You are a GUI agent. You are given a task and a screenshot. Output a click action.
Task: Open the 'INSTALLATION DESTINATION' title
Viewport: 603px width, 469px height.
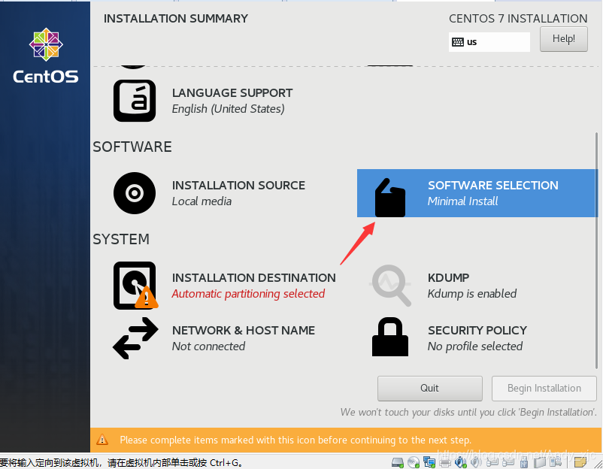tap(254, 277)
